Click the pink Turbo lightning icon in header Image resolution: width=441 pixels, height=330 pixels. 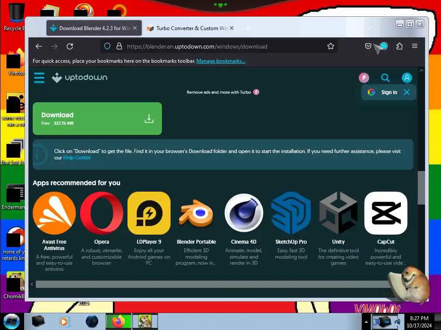363,78
